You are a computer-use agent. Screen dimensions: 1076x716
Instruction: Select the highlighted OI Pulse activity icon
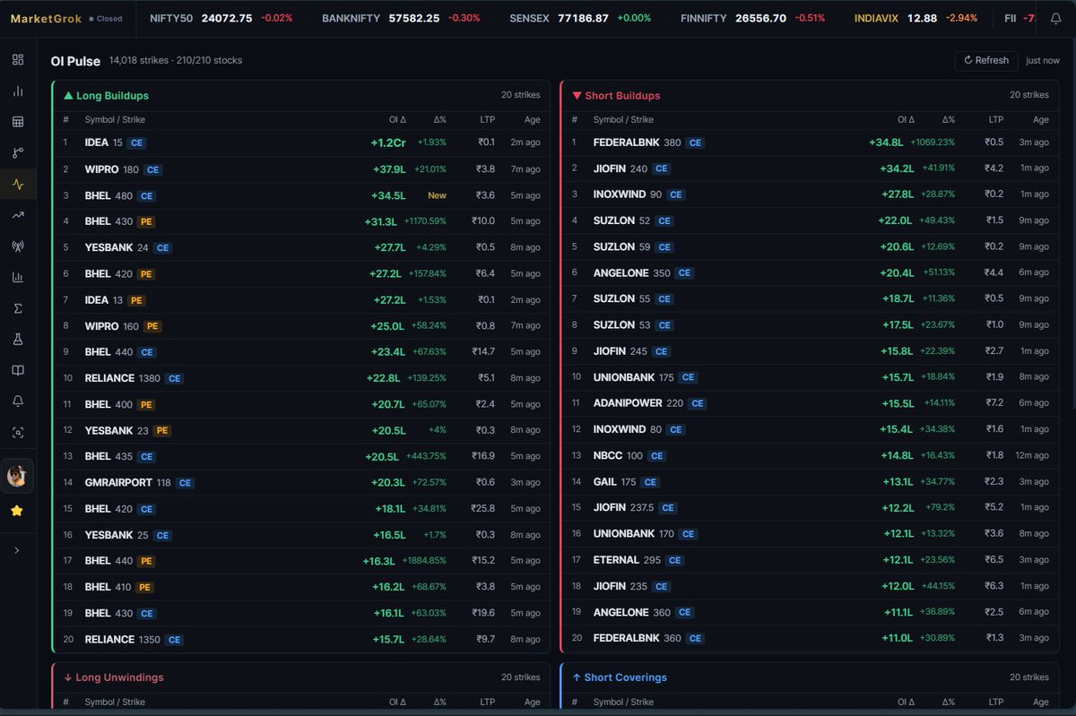(18, 185)
